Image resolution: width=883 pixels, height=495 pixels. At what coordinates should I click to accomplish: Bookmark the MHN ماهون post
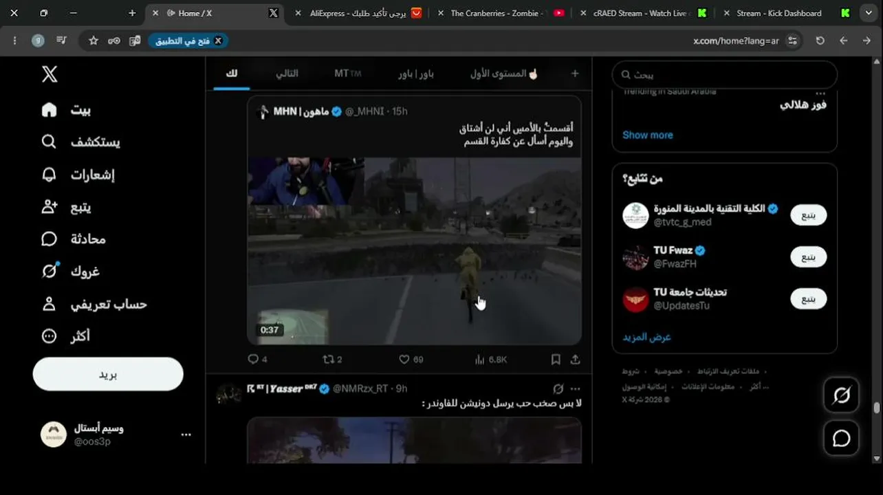[556, 359]
